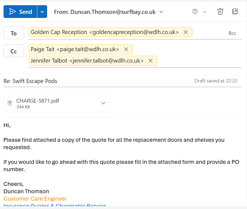This screenshot has height=209, width=247.
Task: Click the paper plane Send icon
Action: 13,12
